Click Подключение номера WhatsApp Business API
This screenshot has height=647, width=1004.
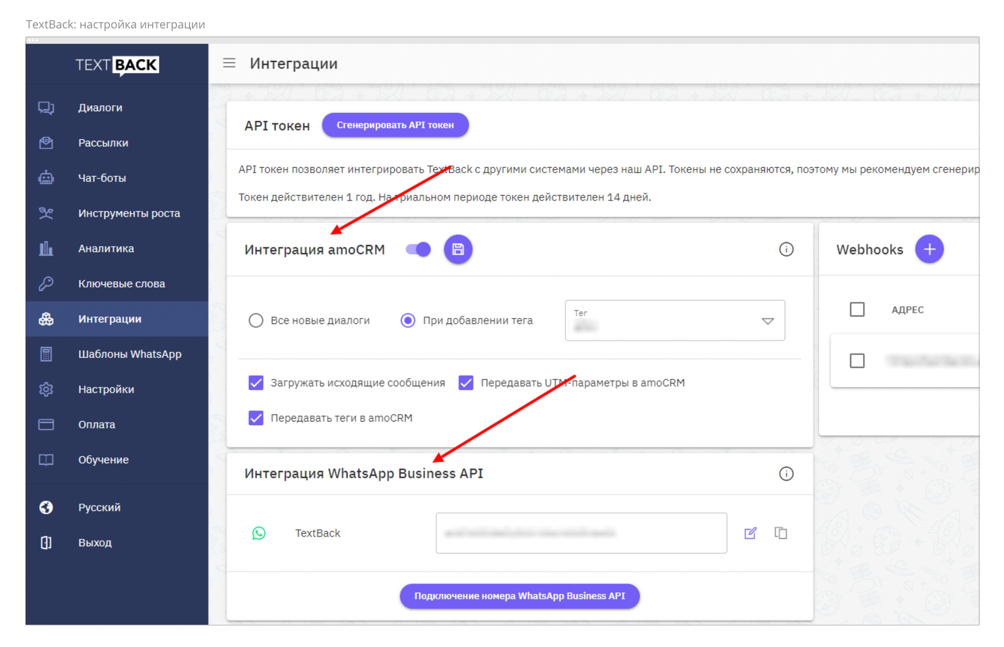pyautogui.click(x=519, y=596)
